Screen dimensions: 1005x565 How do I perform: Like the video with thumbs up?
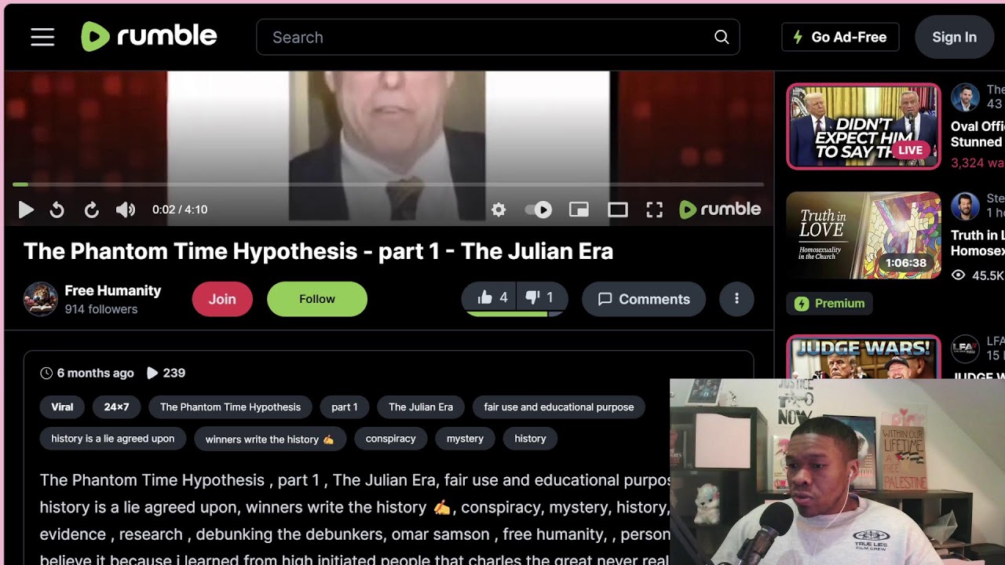tap(492, 298)
